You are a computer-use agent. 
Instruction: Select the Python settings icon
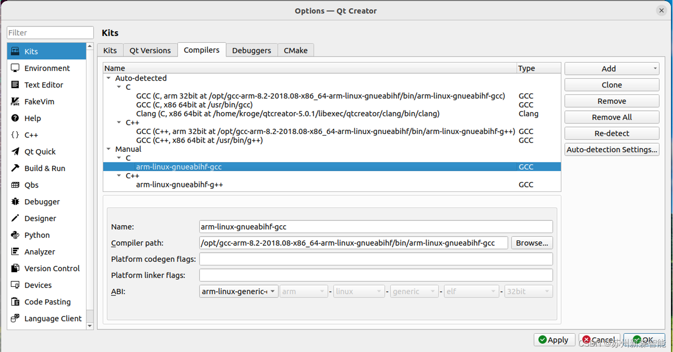(x=15, y=235)
